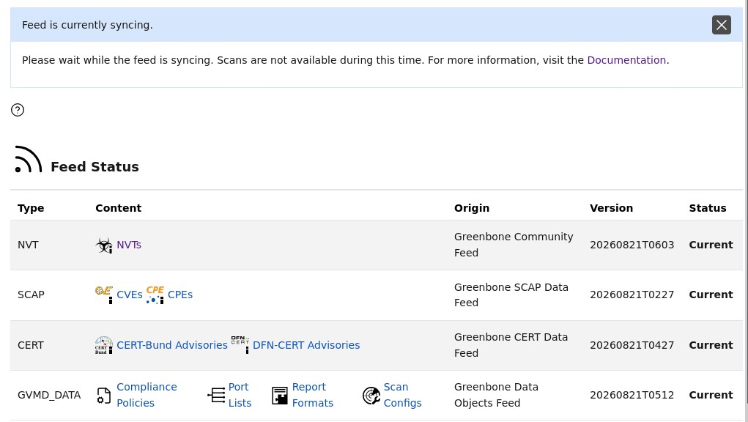
Task: Click the GVMD_DATA row Current status
Action: click(711, 395)
